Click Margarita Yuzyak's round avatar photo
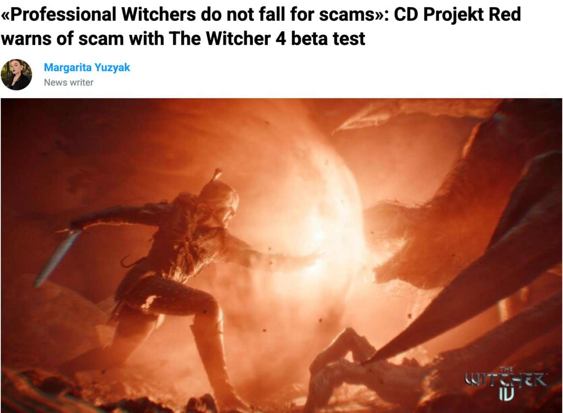This screenshot has height=413, width=563. (x=16, y=75)
